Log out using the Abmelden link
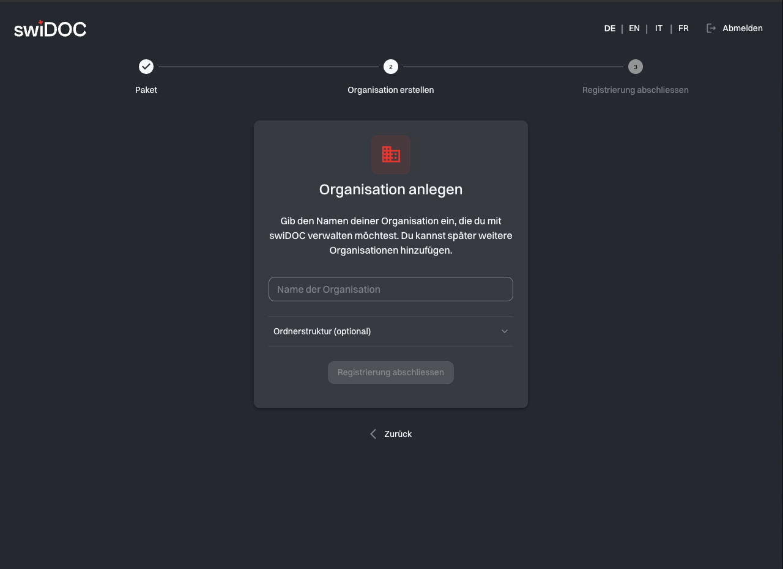 [x=743, y=28]
